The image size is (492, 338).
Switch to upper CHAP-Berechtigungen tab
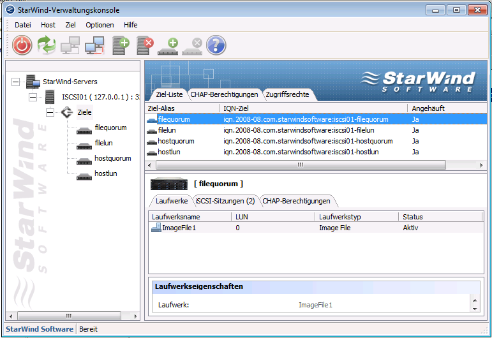pos(224,94)
